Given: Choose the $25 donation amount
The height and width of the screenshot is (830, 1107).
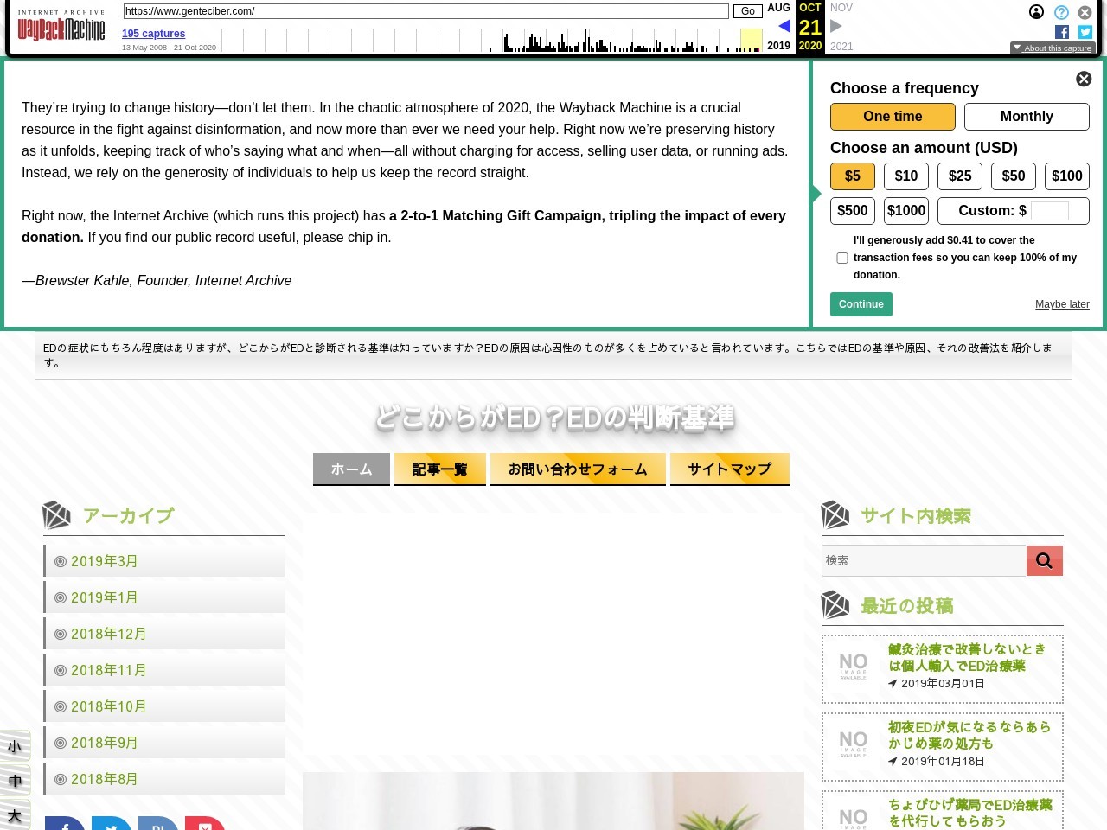Looking at the screenshot, I should [x=960, y=176].
